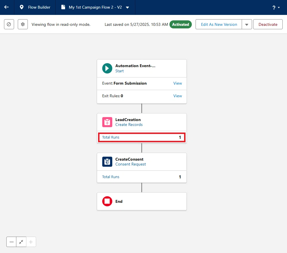The image size is (287, 253).
Task: Click the green Activated status badge
Action: [x=180, y=24]
